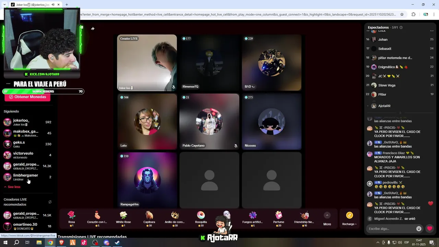Open Steam from taskbar
The width and height of the screenshot is (439, 247).
(x=117, y=243)
